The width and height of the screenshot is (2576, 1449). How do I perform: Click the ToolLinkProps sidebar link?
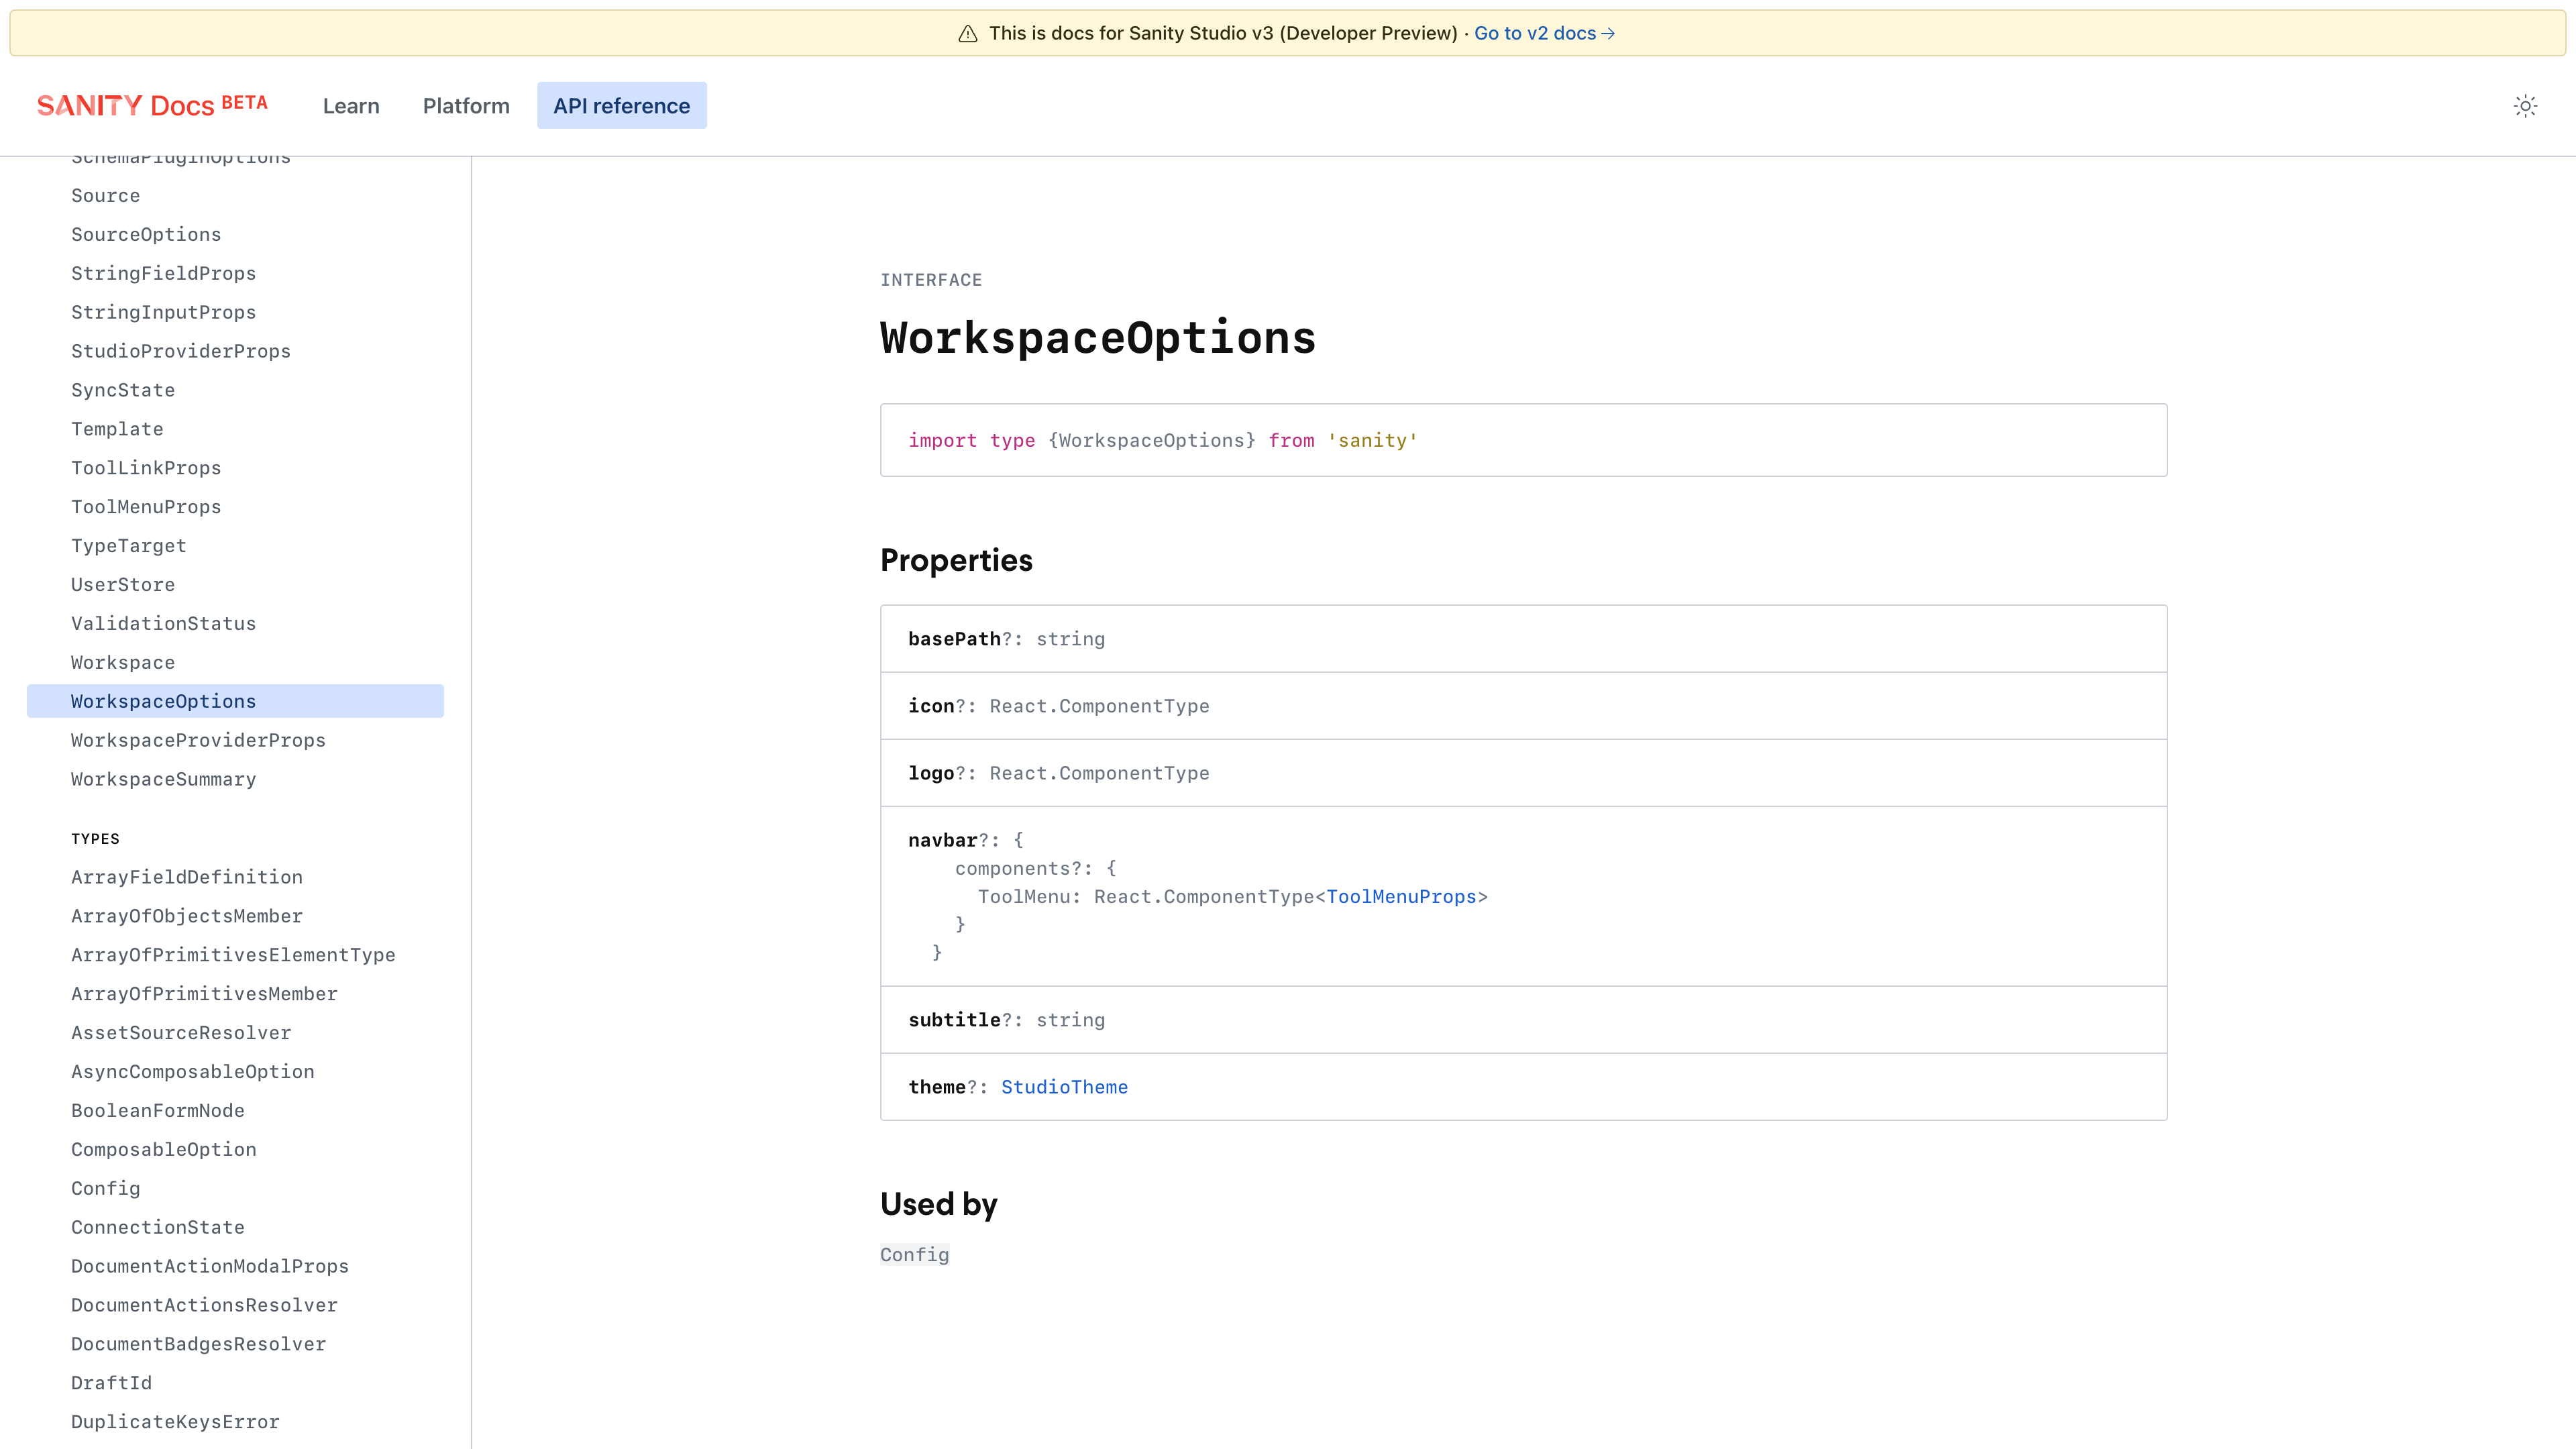145,467
